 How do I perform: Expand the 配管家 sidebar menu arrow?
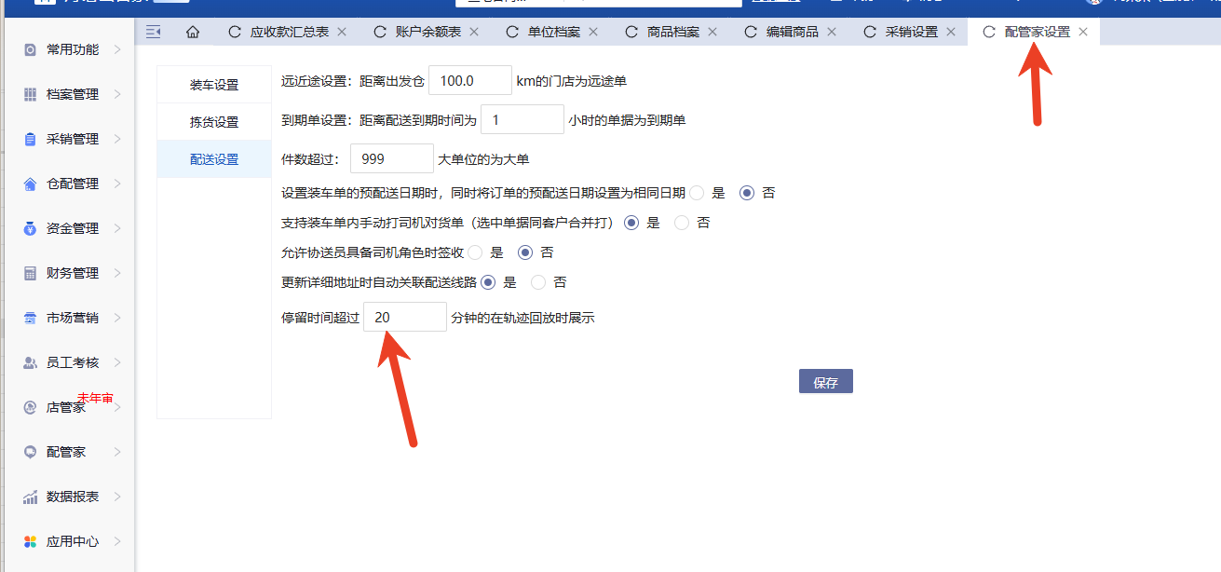pos(117,452)
